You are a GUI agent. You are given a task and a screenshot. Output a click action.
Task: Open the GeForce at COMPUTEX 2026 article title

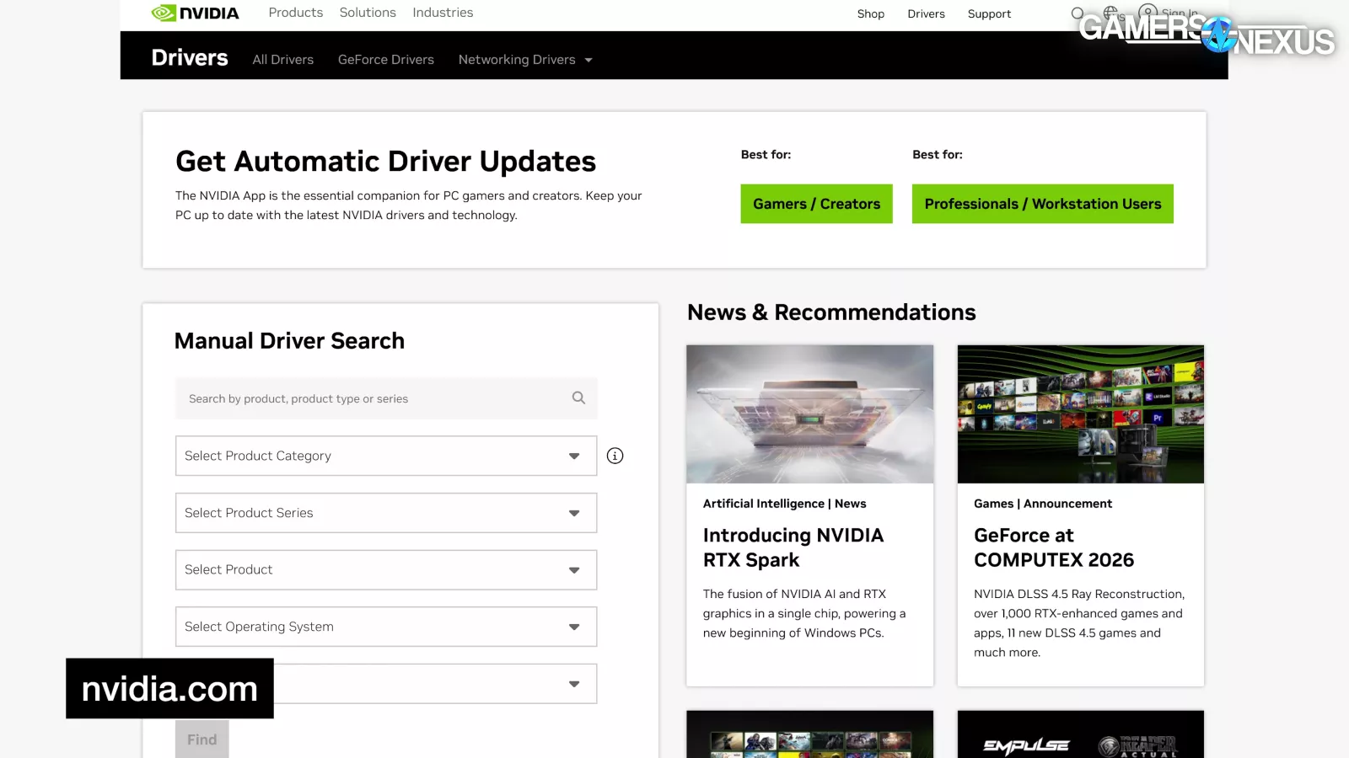[x=1054, y=547]
